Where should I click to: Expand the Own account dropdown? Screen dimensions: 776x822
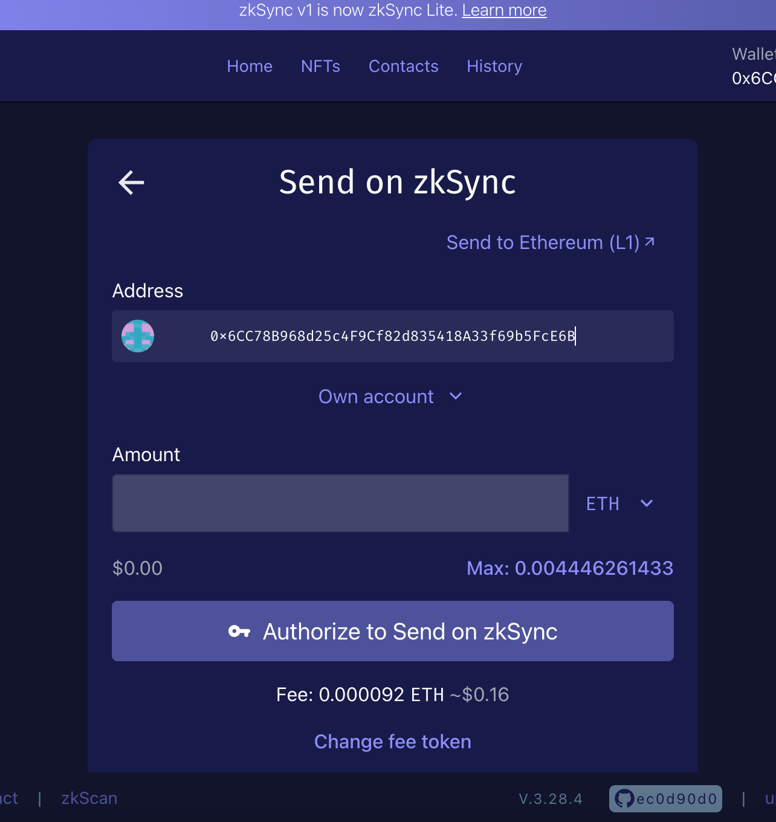[390, 396]
